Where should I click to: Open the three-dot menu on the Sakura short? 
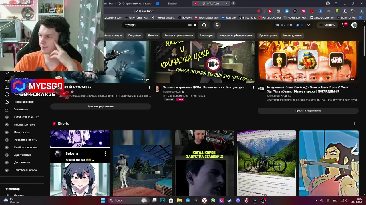[x=105, y=153]
